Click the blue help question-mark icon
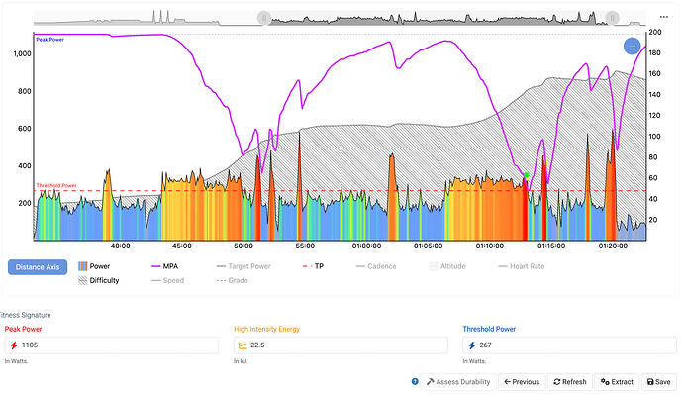This screenshot has height=394, width=683. click(x=415, y=381)
